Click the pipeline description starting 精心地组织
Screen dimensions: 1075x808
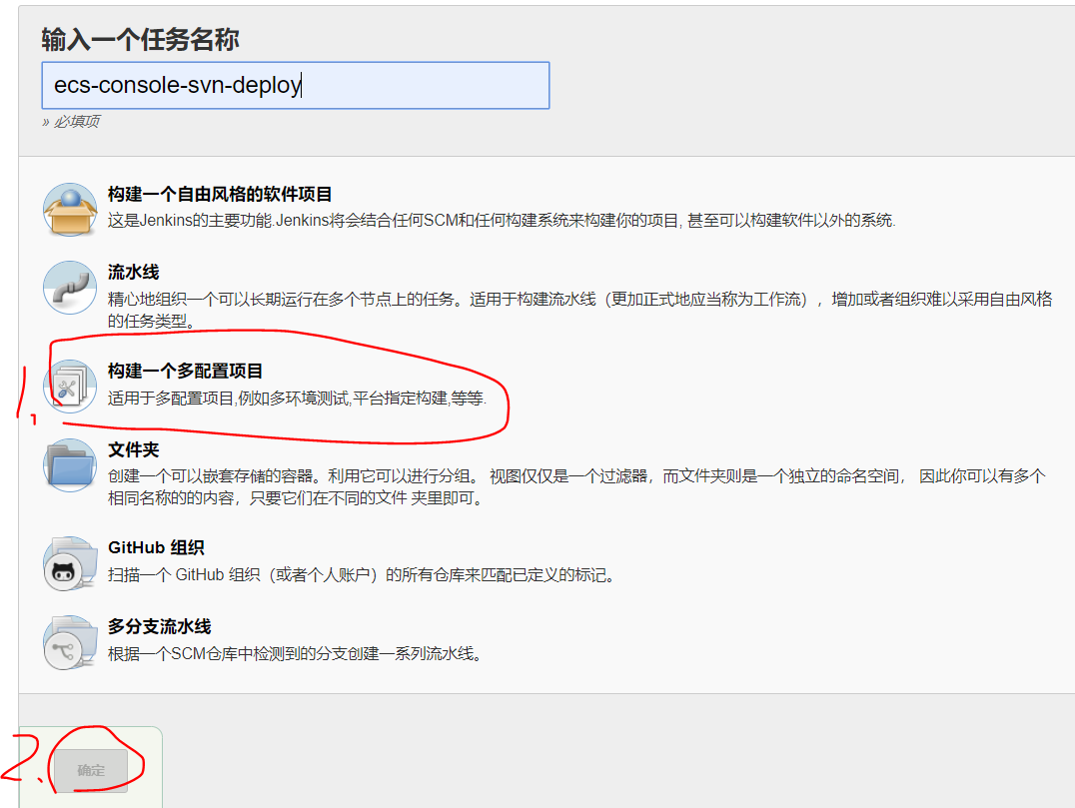(x=580, y=310)
